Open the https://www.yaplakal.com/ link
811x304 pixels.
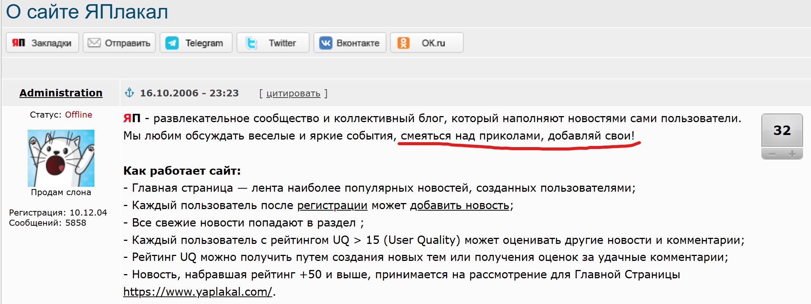tap(198, 292)
